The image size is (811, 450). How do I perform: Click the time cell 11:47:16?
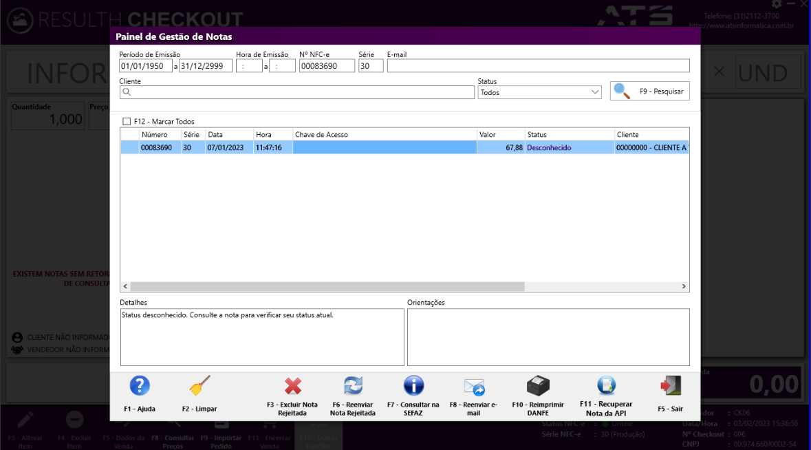tap(273, 148)
